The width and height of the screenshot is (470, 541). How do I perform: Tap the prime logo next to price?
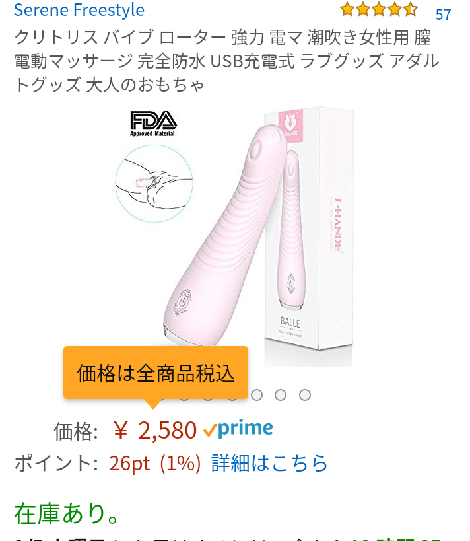pyautogui.click(x=245, y=429)
